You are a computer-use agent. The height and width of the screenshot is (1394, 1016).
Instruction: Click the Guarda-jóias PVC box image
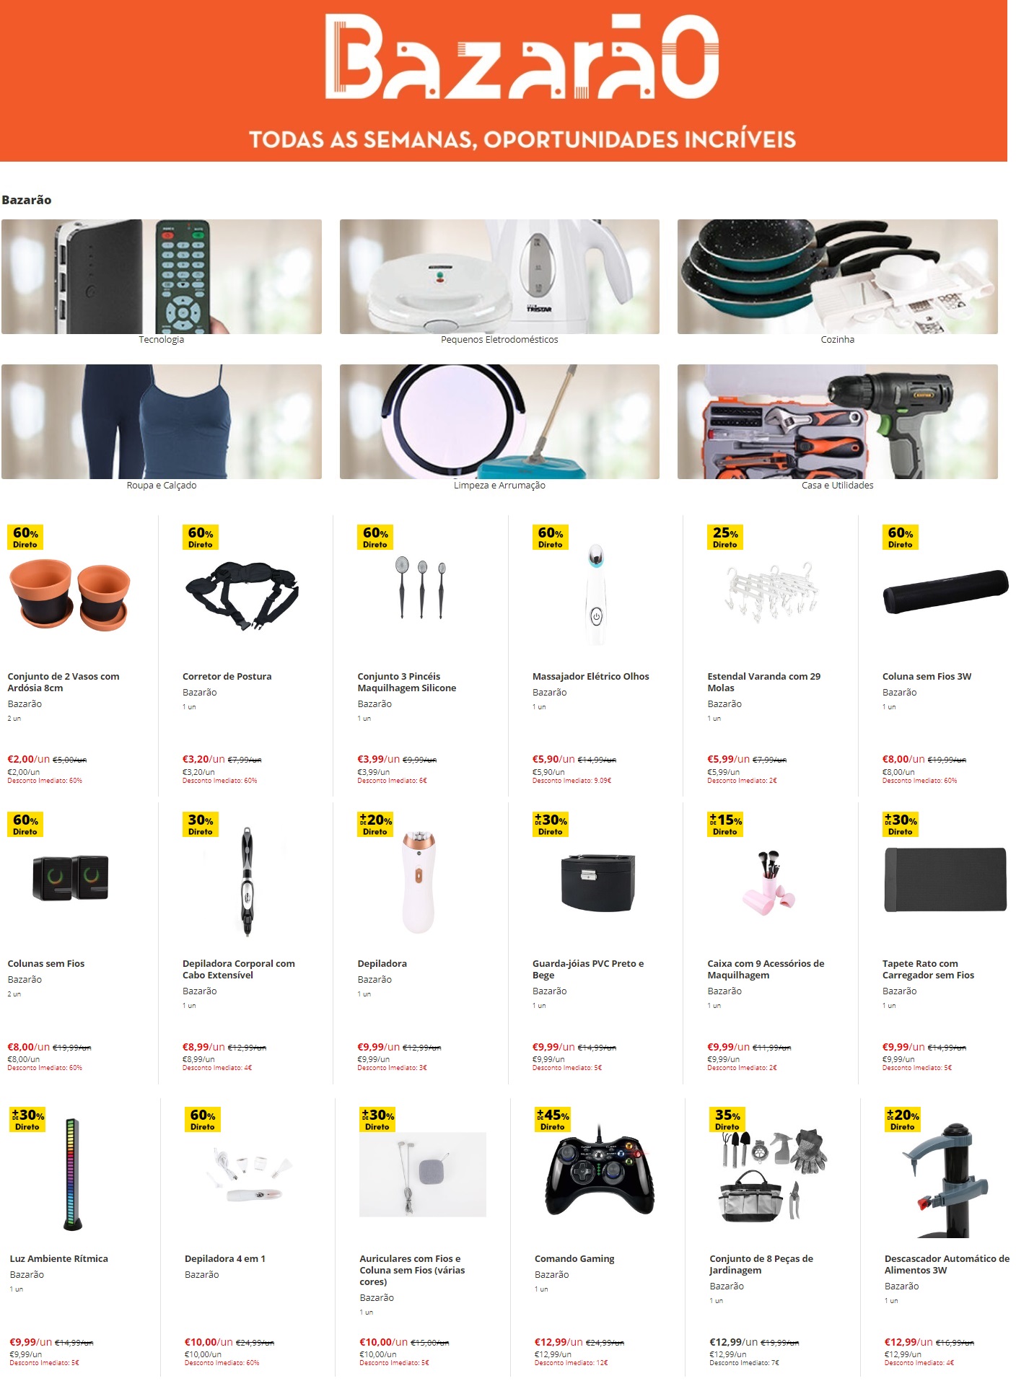point(598,882)
